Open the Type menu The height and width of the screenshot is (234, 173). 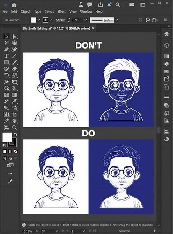37,12
